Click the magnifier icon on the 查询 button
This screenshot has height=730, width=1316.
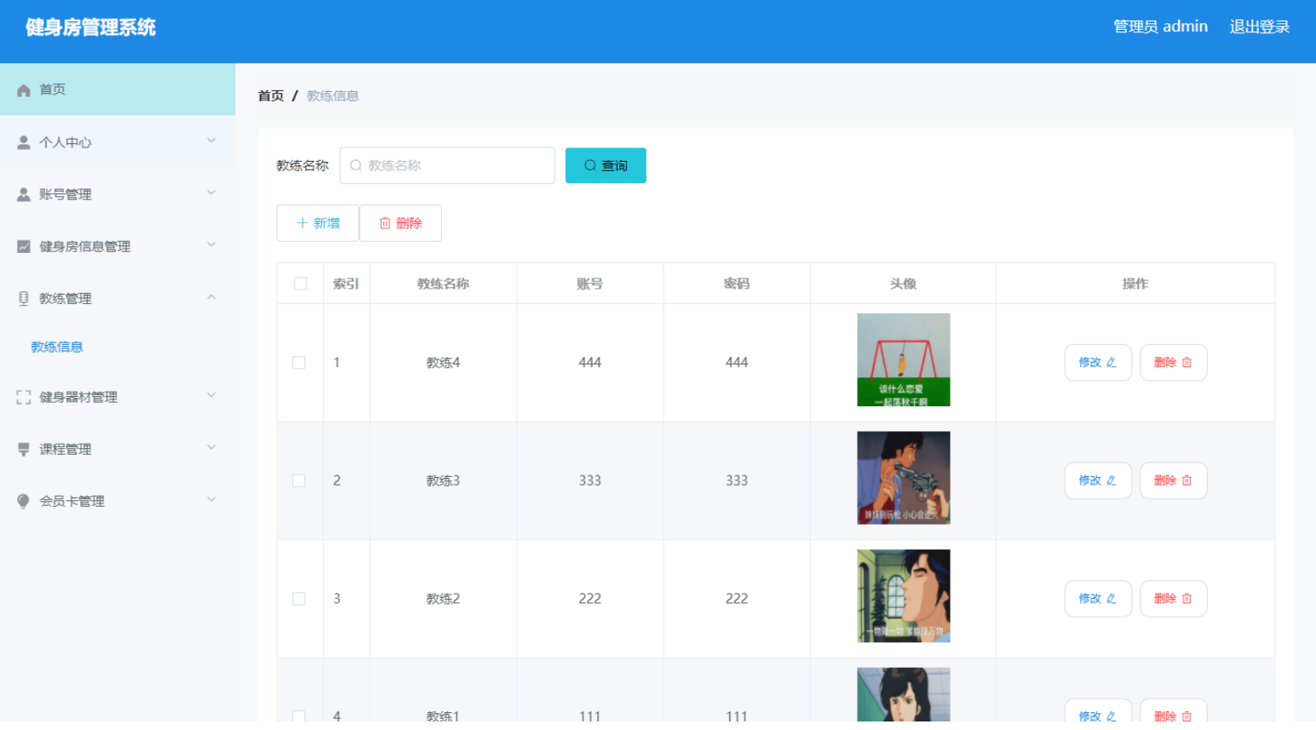pos(590,165)
